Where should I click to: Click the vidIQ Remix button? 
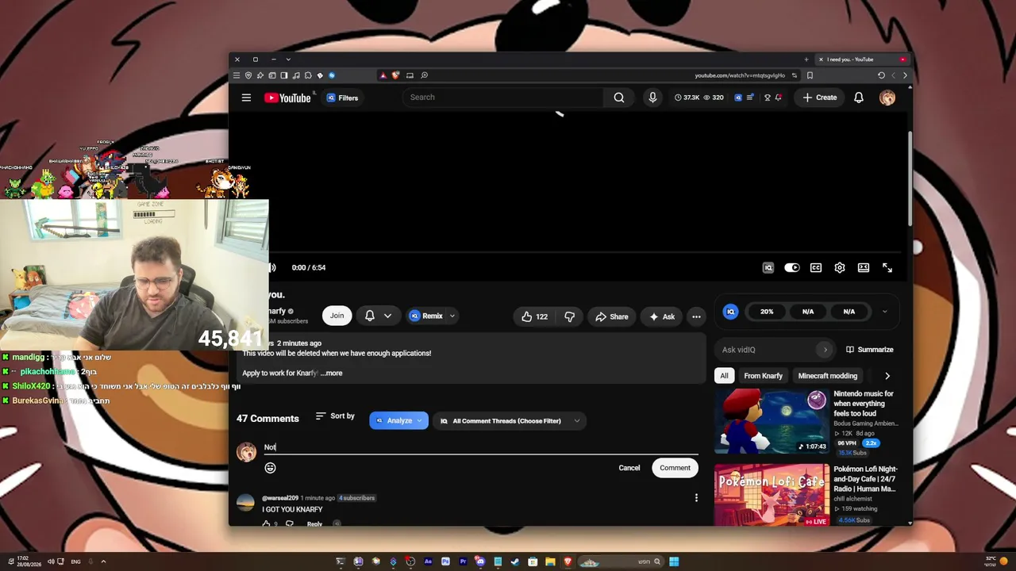pyautogui.click(x=426, y=316)
